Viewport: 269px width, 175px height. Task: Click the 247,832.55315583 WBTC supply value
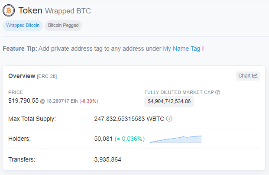coord(129,119)
